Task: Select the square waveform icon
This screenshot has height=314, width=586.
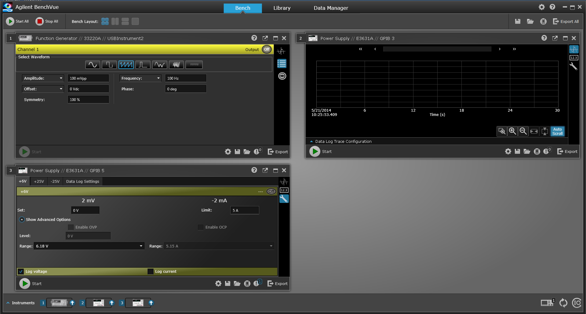Action: [109, 65]
